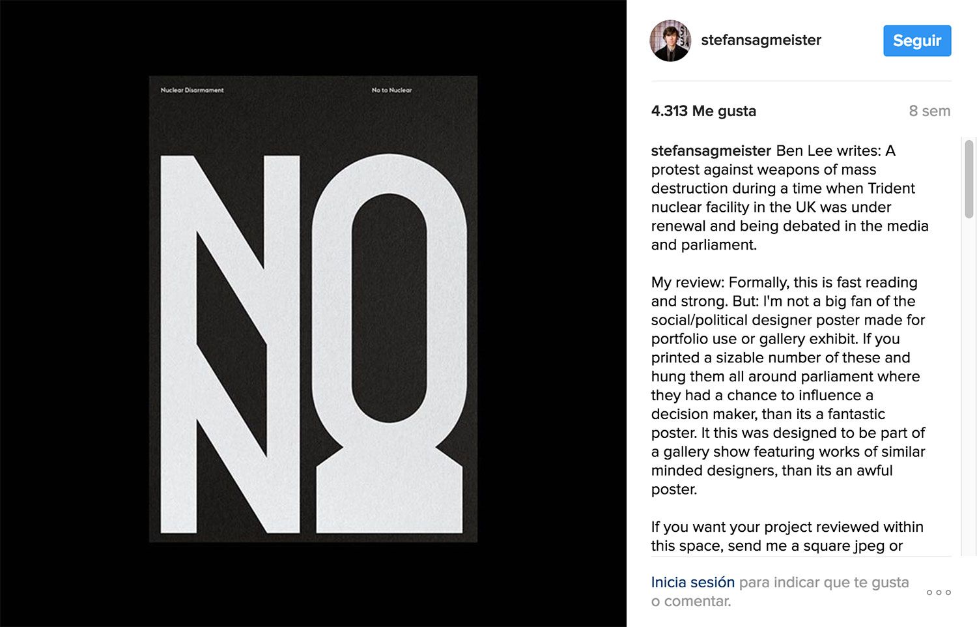Screen dimensions: 977x627
Task: Open the three-dot more options menu
Action: point(939,592)
